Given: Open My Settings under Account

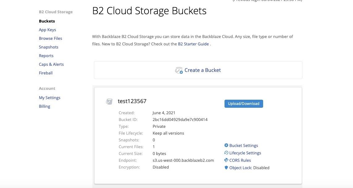Looking at the screenshot, I should pos(49,98).
